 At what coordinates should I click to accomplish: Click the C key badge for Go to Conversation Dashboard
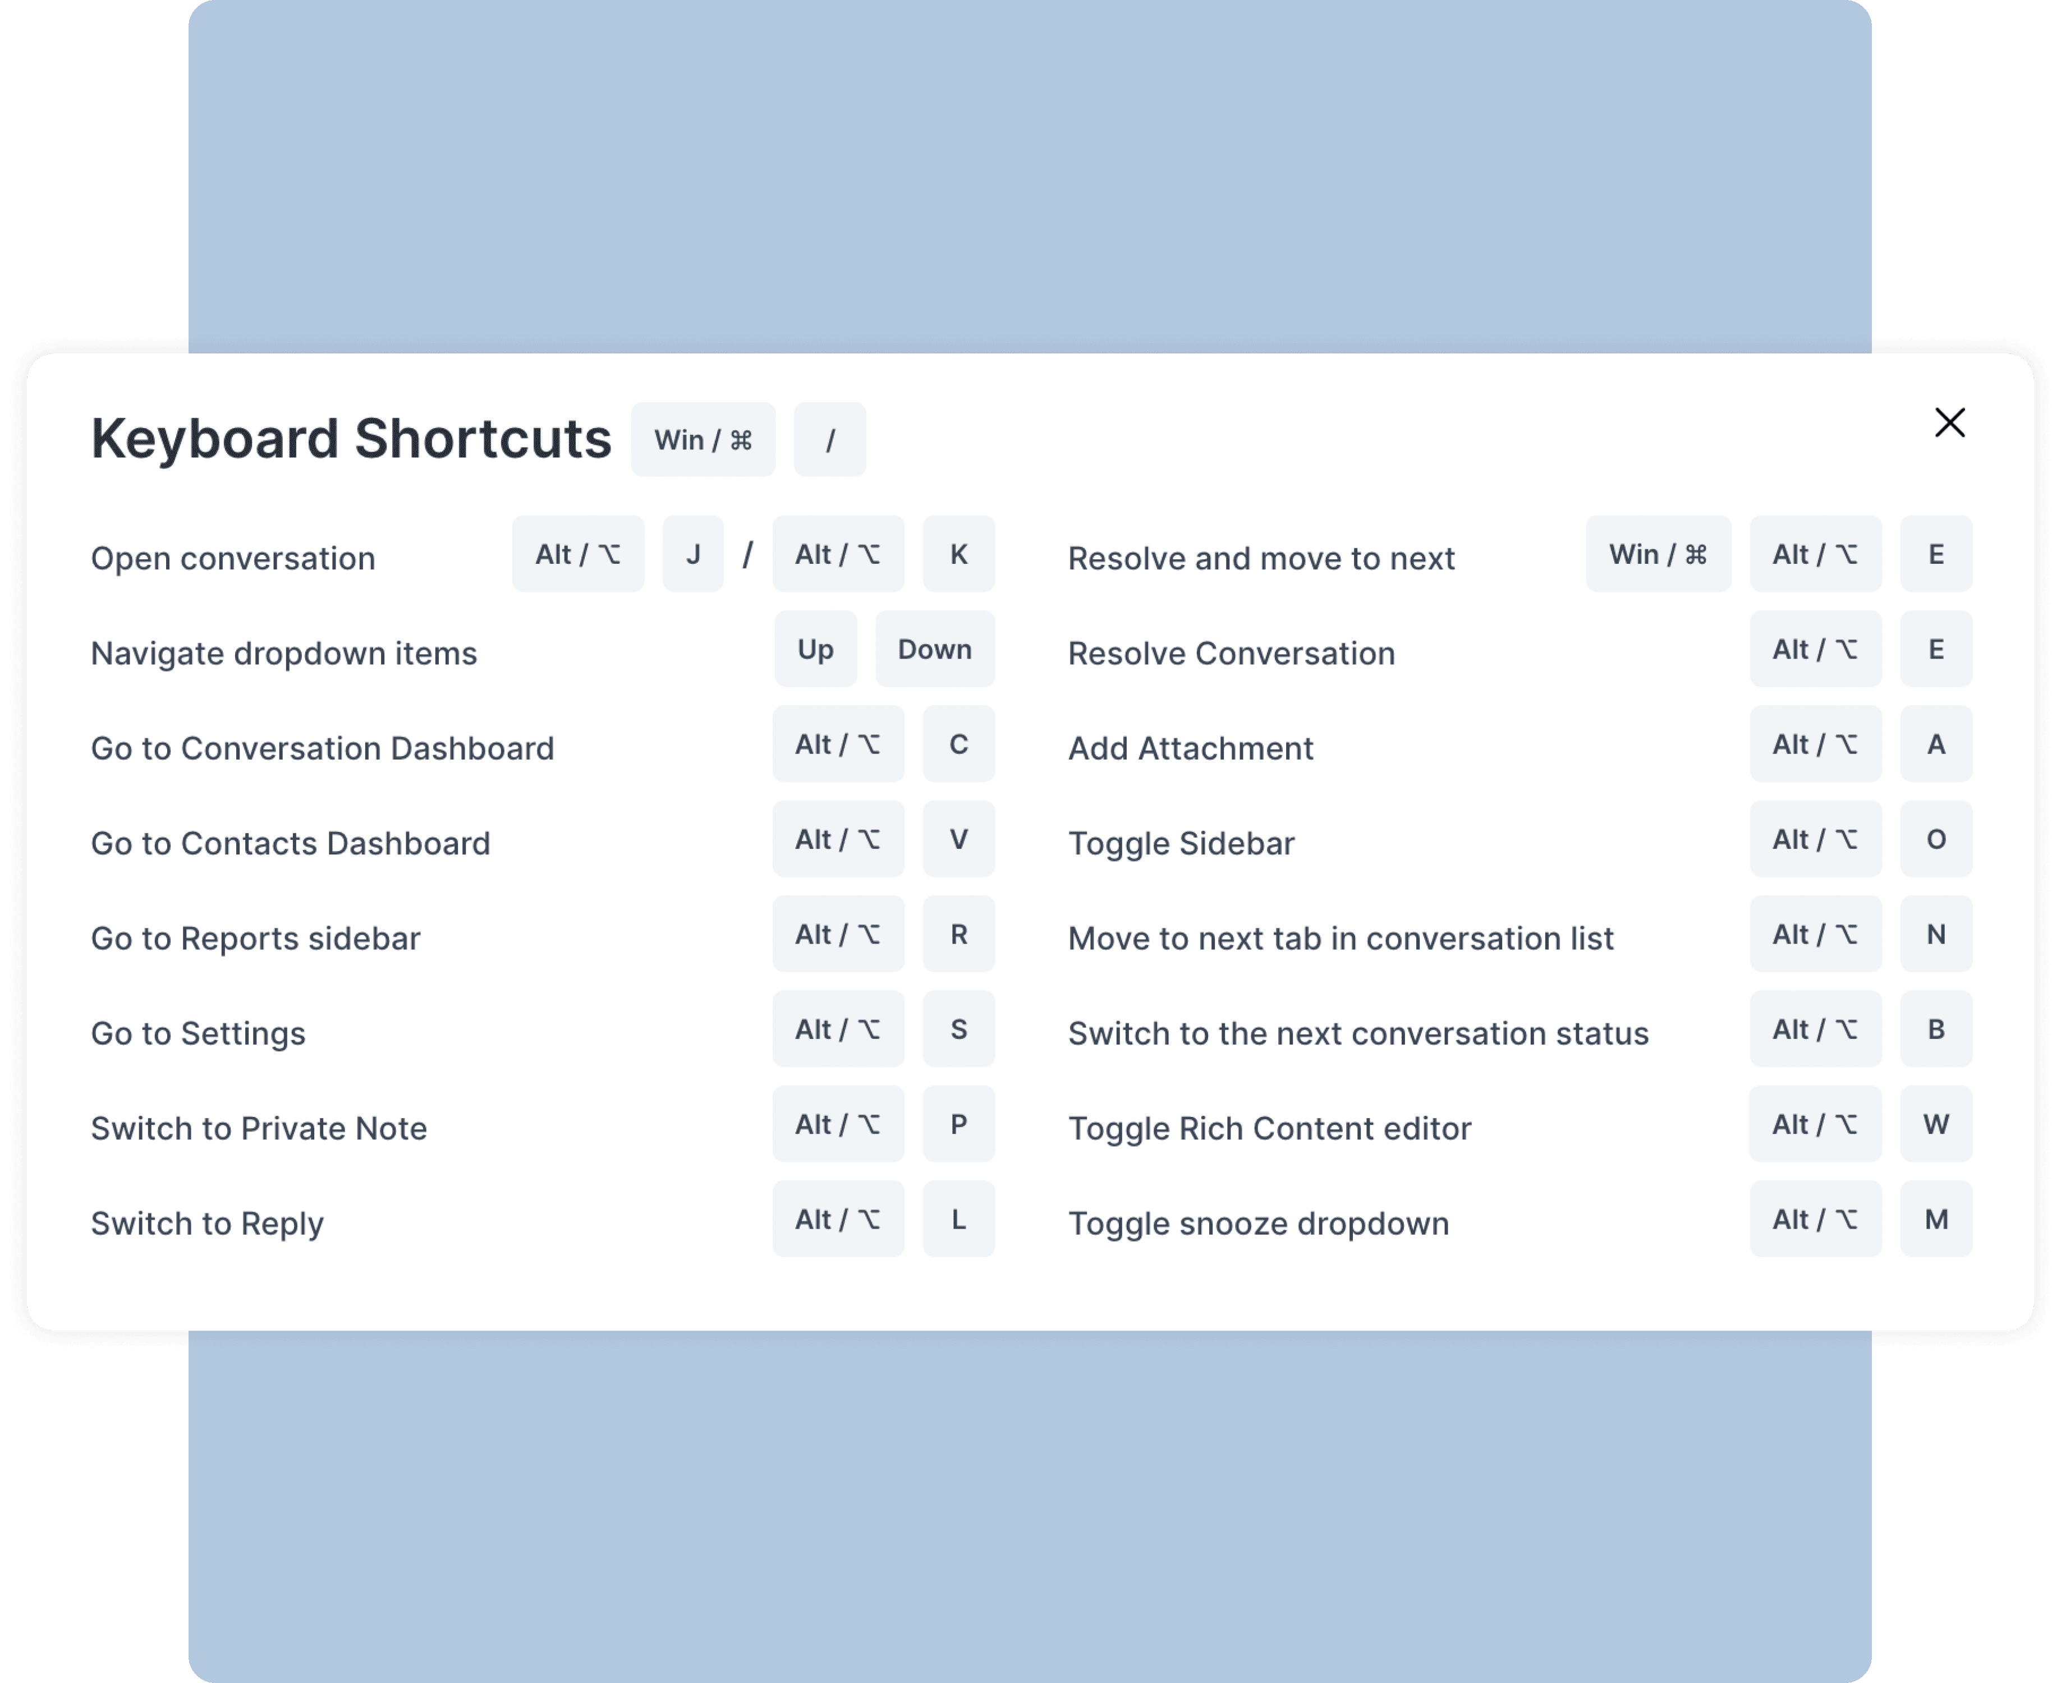tap(958, 743)
